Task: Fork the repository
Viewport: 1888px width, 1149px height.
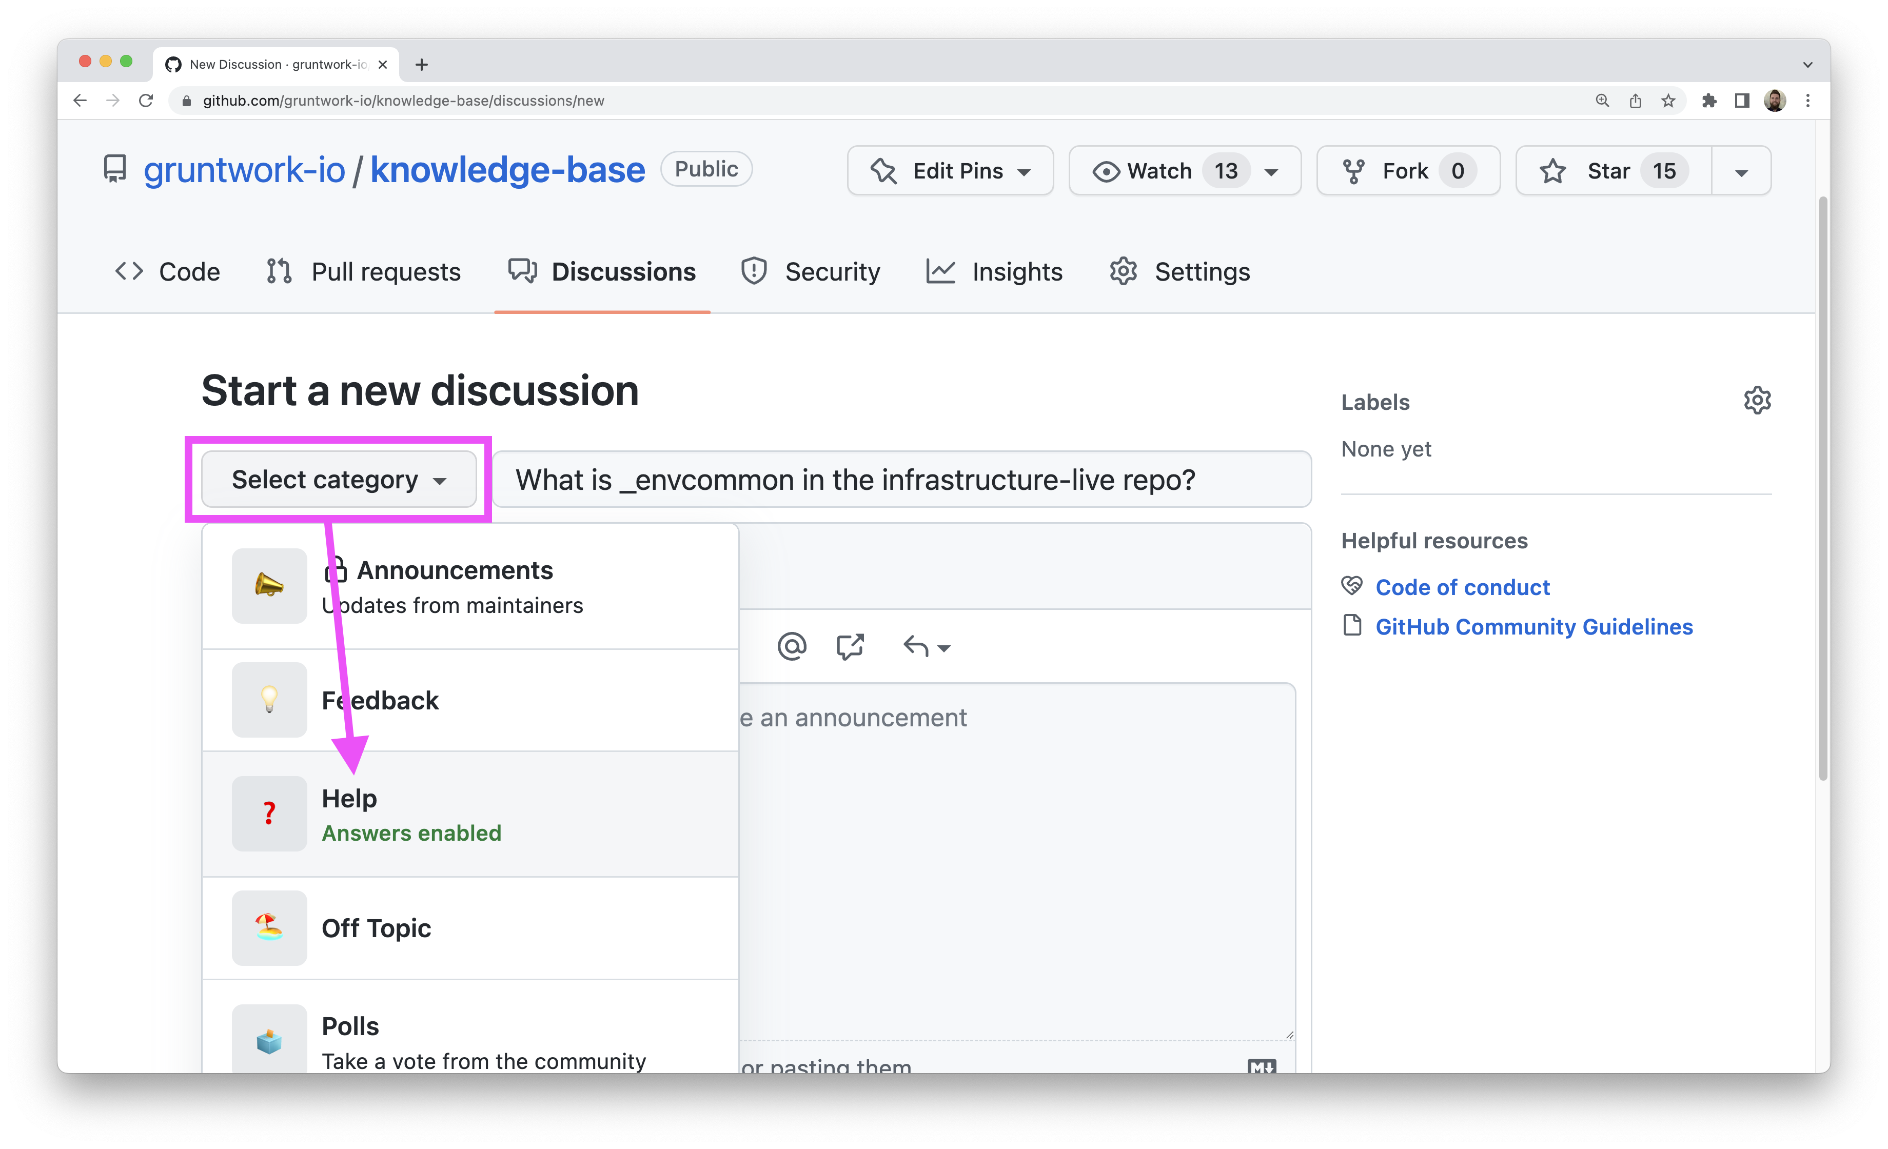Action: [1408, 171]
